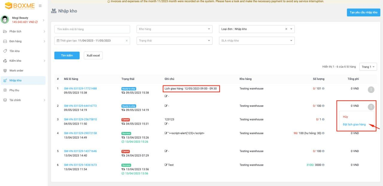Collapse the sidebar with the hamburger toggle

click(x=40, y=5)
